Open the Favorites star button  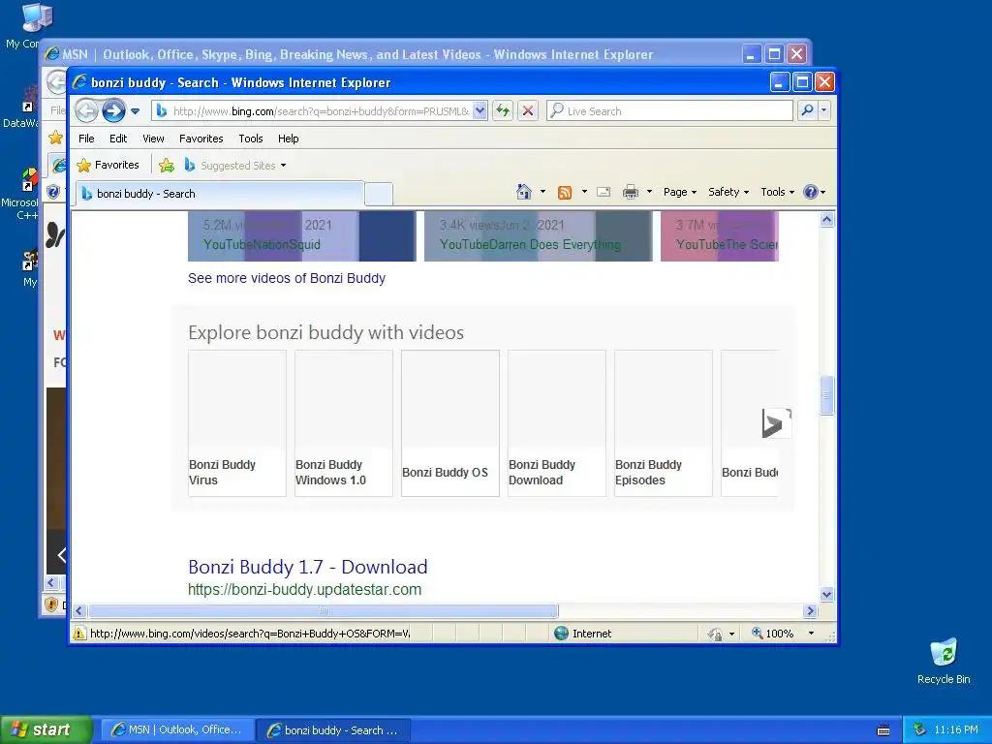tap(108, 165)
